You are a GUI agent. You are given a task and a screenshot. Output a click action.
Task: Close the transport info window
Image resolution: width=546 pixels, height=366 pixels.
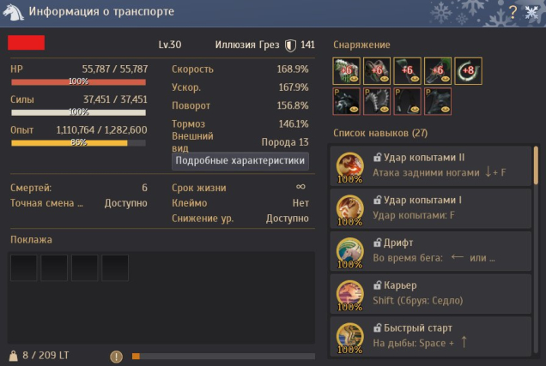(531, 12)
